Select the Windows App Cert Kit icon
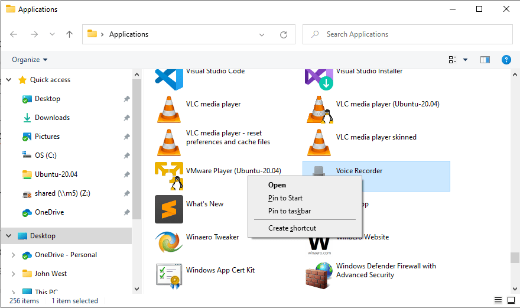 click(169, 275)
